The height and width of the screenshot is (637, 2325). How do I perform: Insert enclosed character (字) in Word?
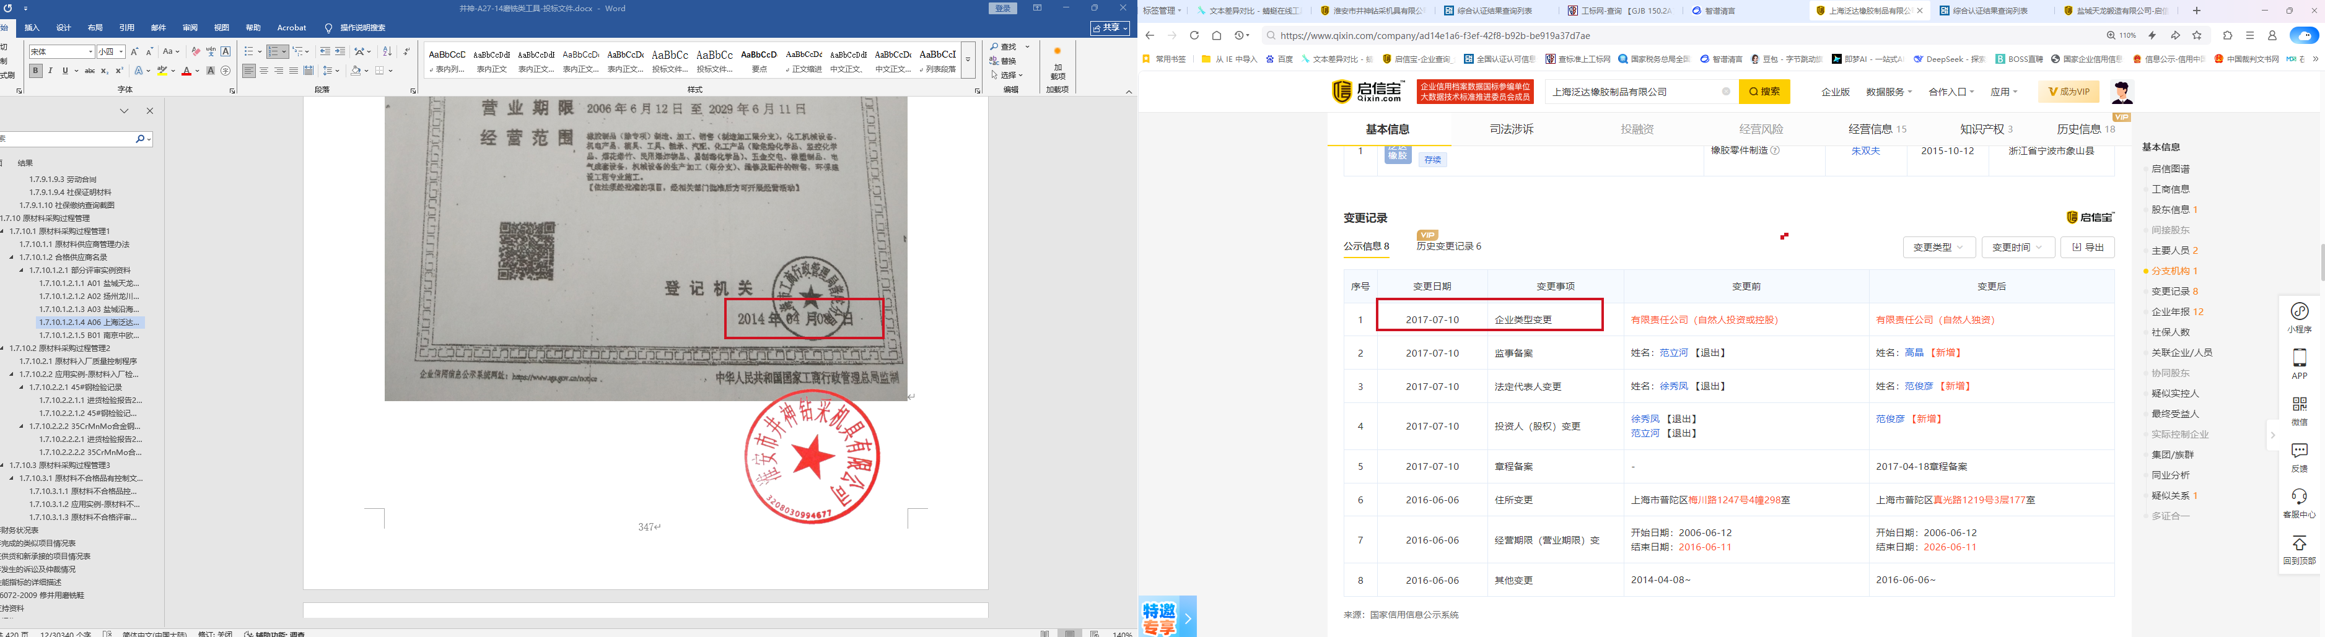pos(225,71)
